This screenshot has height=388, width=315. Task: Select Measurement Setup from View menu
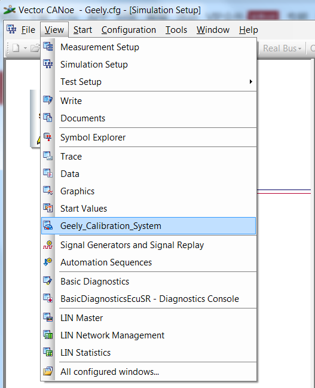point(148,47)
